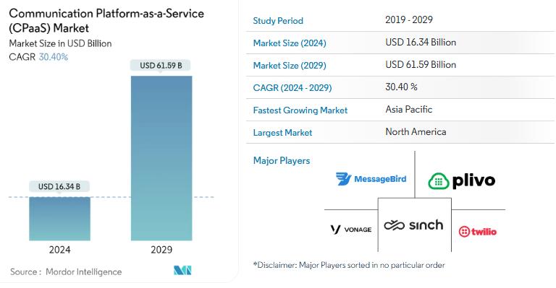Select the 2024 market size bar

(59, 219)
